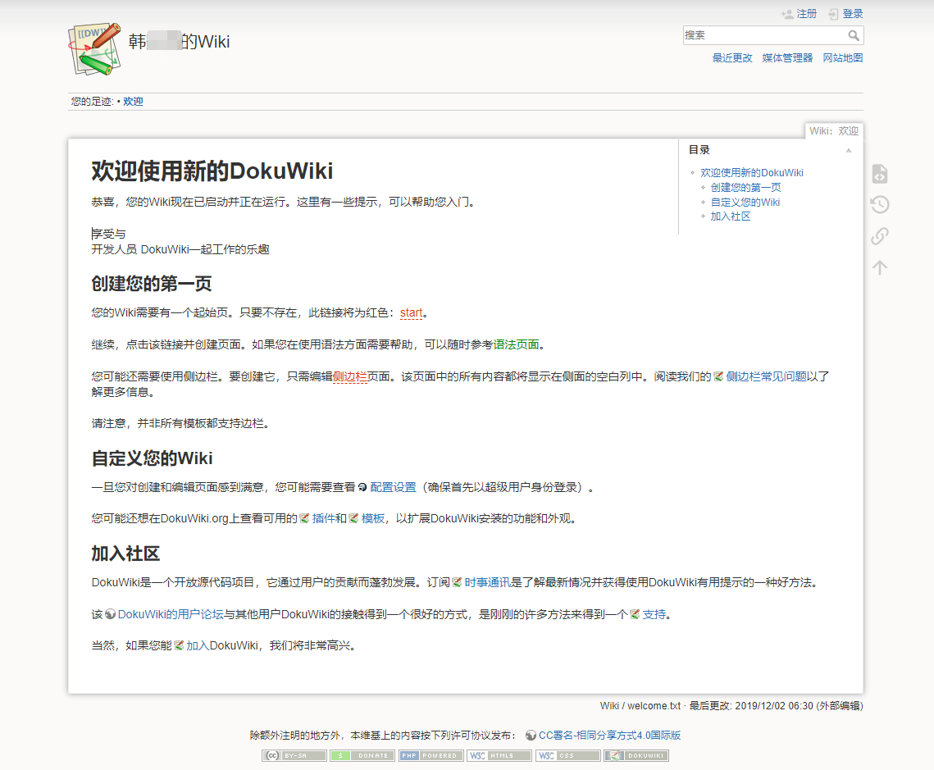Click the DokuWiki footer badge

pyautogui.click(x=636, y=756)
